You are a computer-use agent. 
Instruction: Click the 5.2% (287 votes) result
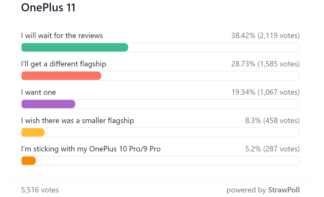pos(272,149)
